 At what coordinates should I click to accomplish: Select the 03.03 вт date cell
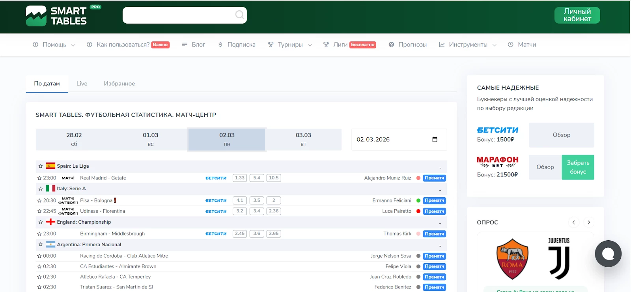coord(303,139)
